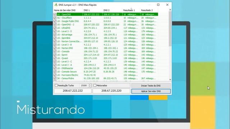Screen dimensions: 230x129
Task: Click the turbo resolution value field 2500
Action: (84, 85)
